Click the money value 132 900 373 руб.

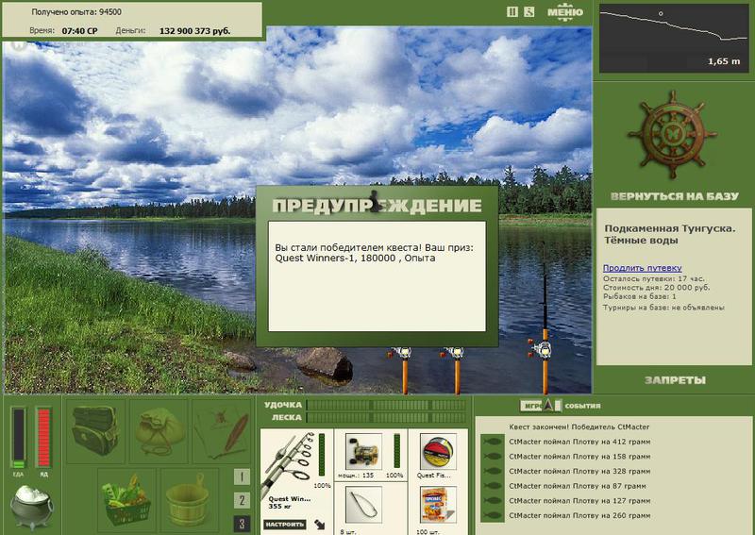pyautogui.click(x=194, y=31)
